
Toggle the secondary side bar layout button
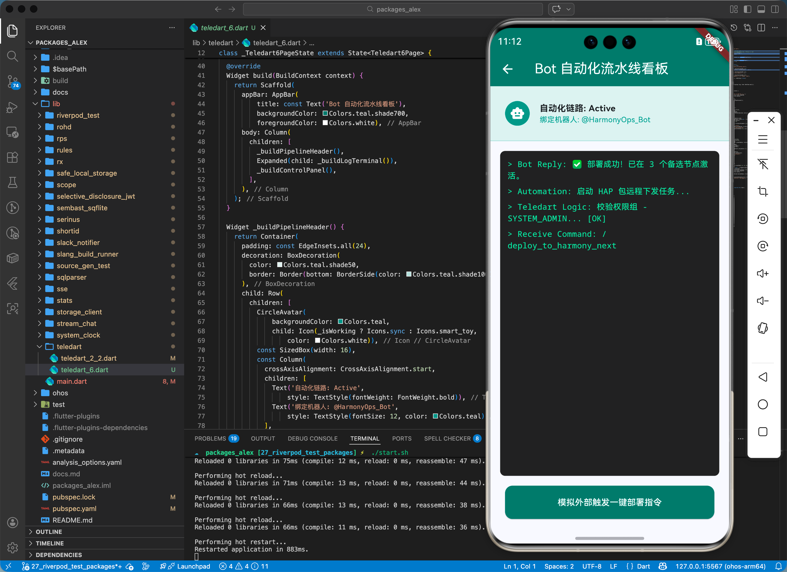click(775, 9)
